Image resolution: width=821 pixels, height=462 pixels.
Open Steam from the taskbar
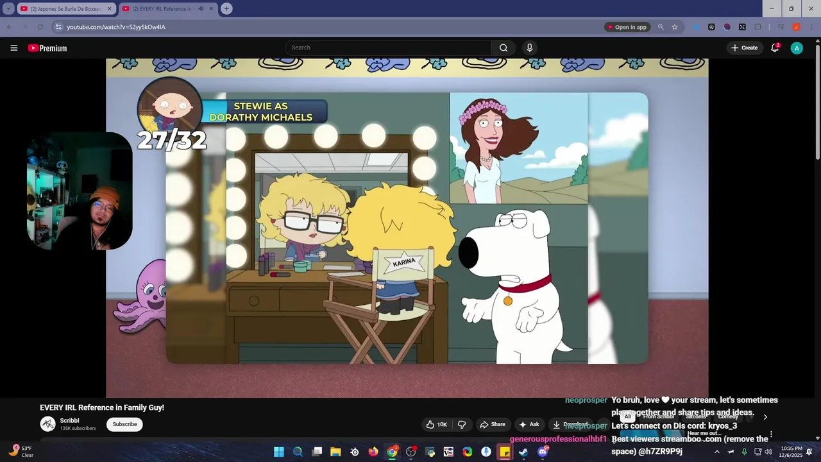523,452
